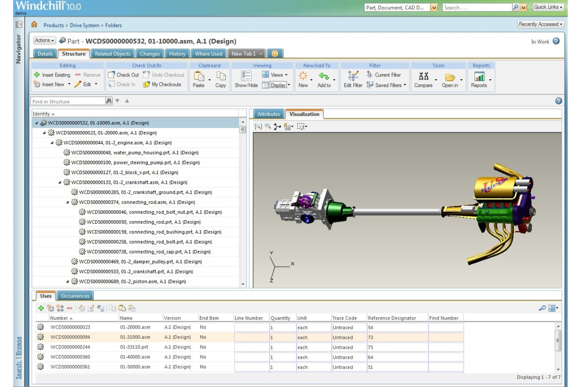Click WCDS0000000244 in the Uses table
This screenshot has width=581, height=387.
pyautogui.click(x=70, y=347)
